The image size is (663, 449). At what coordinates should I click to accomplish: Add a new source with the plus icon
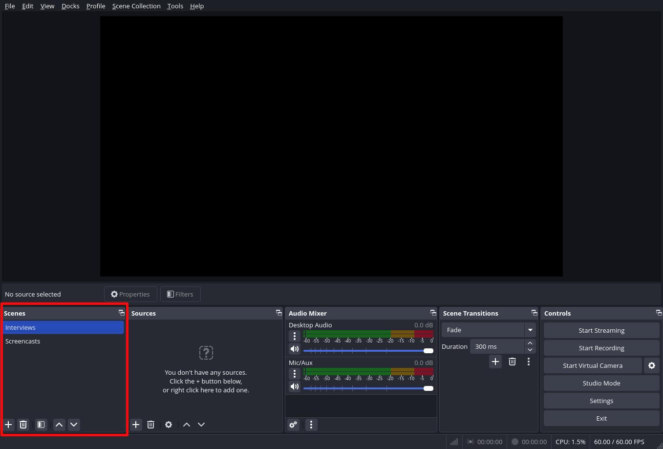pos(136,425)
